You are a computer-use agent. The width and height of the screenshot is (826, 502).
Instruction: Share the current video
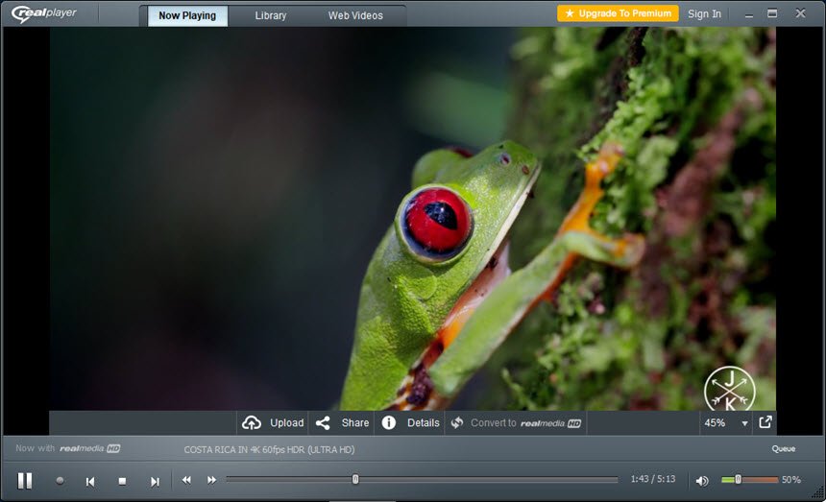342,423
